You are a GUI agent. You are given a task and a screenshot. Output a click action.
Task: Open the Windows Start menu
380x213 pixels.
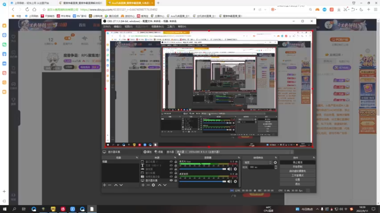pos(5,209)
